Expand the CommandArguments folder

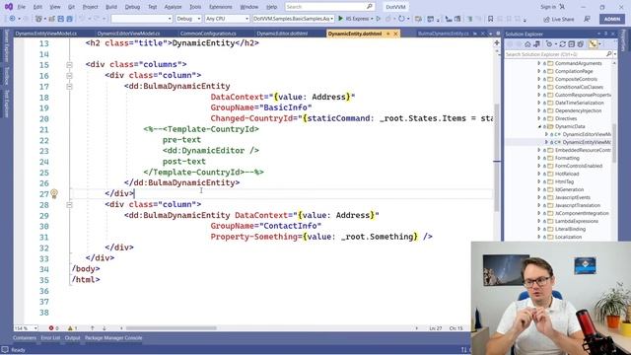(x=539, y=63)
